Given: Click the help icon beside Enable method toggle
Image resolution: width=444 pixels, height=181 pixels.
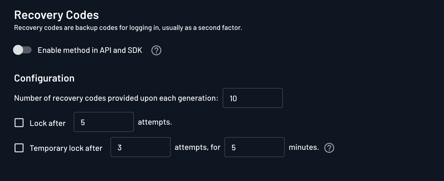Looking at the screenshot, I should point(156,50).
